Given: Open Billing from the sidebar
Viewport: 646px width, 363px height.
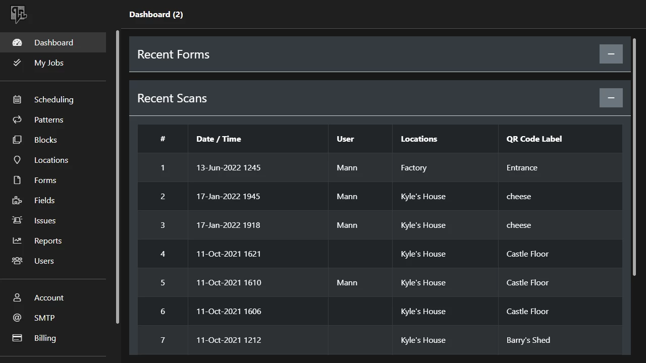Looking at the screenshot, I should point(45,338).
